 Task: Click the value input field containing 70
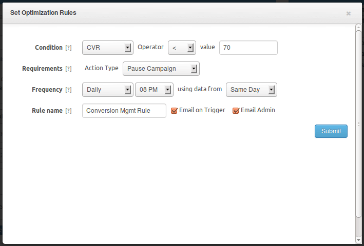(248, 48)
